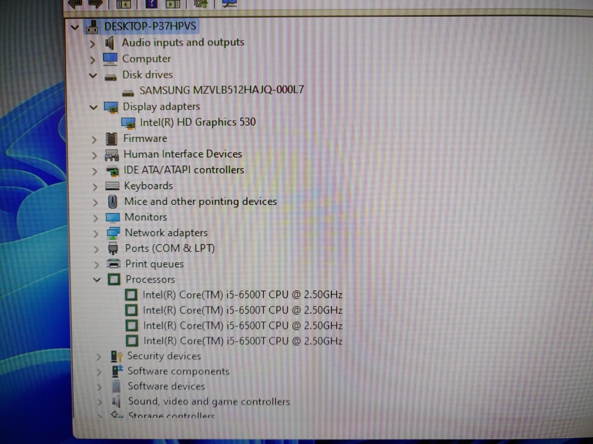Screen dimensions: 593x444
Task: Collapse the Disk drives category
Action: pos(93,76)
